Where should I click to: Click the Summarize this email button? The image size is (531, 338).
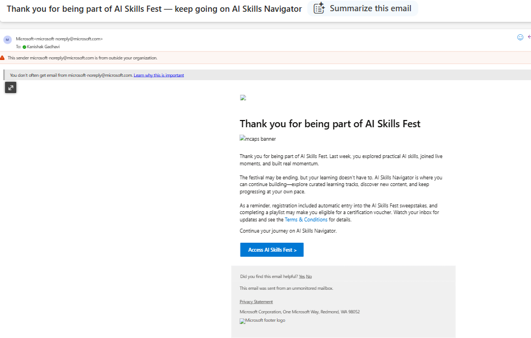(362, 8)
